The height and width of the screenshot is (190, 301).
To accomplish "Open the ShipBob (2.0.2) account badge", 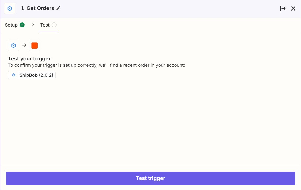I will tap(32, 75).
